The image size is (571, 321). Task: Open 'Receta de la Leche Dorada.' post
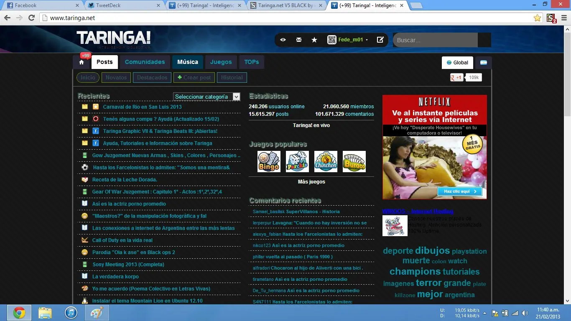tap(125, 180)
